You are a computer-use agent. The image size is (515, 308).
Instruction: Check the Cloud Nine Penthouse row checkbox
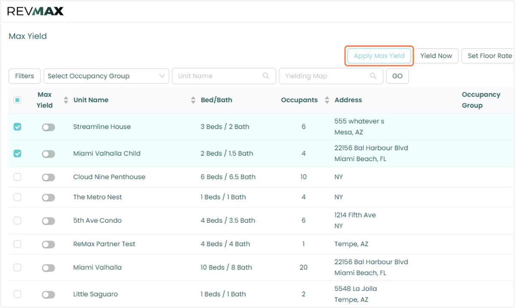17,177
